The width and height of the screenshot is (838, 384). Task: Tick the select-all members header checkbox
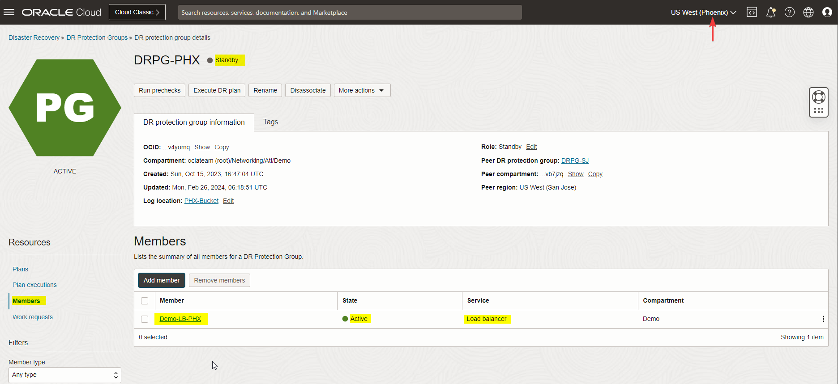[x=145, y=301]
